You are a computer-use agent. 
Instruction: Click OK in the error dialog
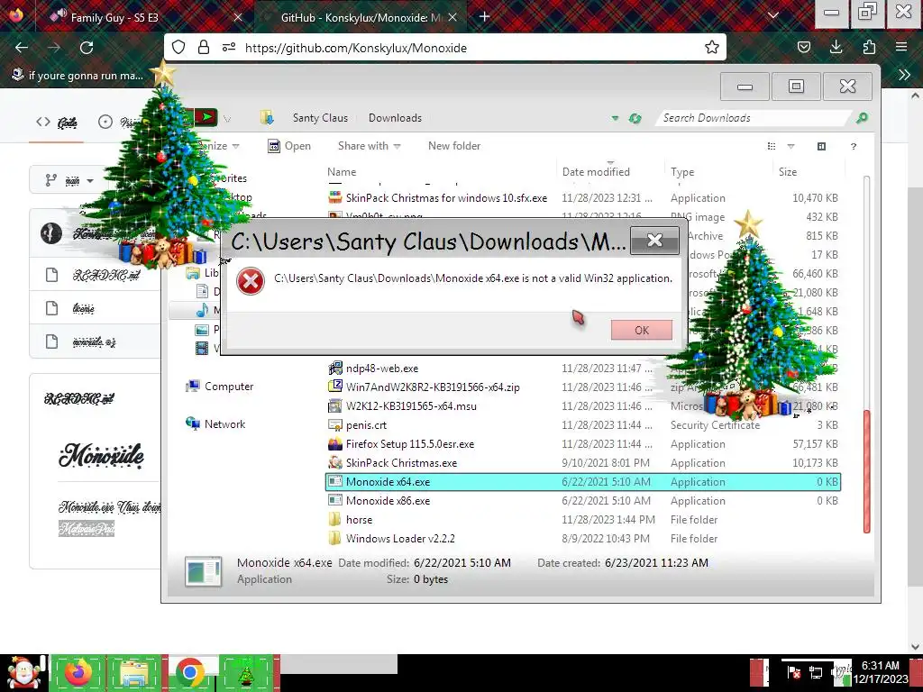coord(641,330)
